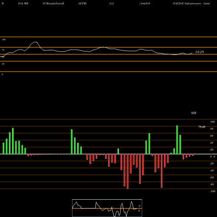Click the 30 level label on RSI axis
Screen dimensions: 217x217
coord(3,64)
